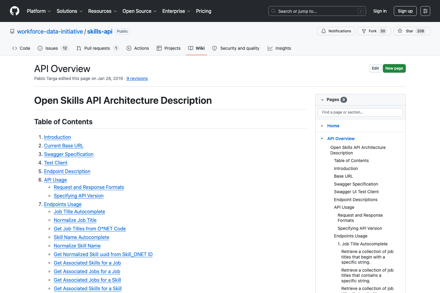Collapse the Home entry in the sidebar
Image resolution: width=440 pixels, height=293 pixels.
pyautogui.click(x=322, y=126)
